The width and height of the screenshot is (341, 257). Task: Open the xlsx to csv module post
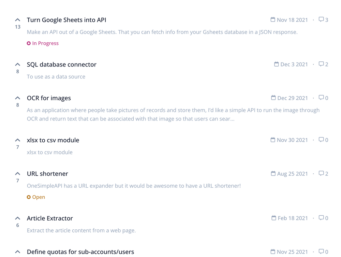(53, 140)
